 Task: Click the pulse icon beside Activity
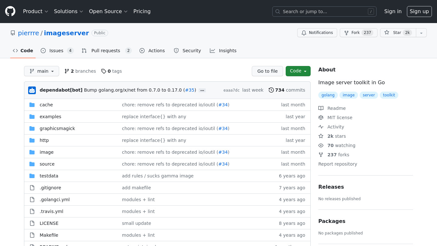coord(321,127)
